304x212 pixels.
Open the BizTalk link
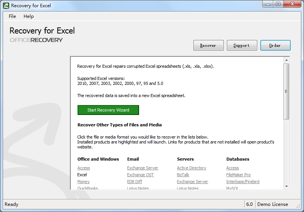point(183,175)
